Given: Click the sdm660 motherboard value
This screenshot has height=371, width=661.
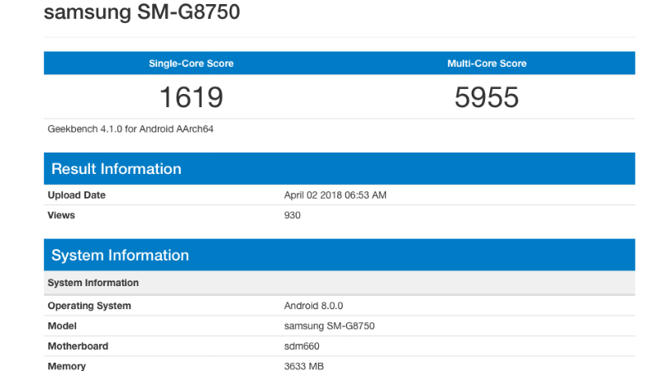Looking at the screenshot, I should click(x=302, y=346).
